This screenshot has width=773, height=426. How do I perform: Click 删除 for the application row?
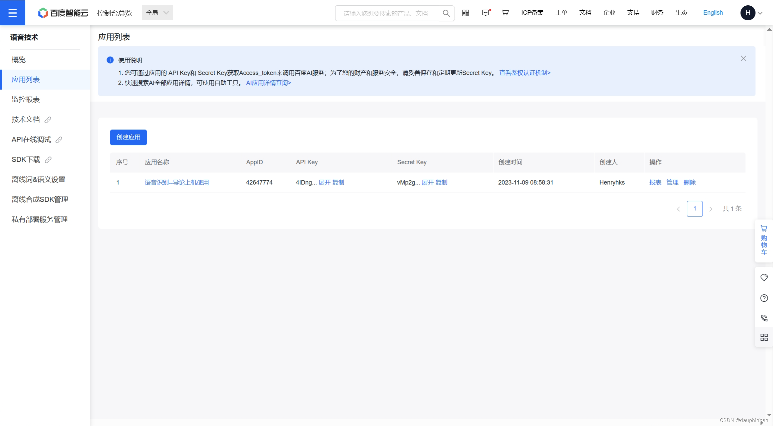690,182
